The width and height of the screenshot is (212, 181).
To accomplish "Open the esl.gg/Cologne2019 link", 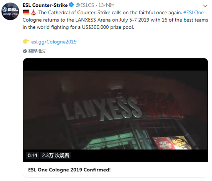I will tap(54, 42).
